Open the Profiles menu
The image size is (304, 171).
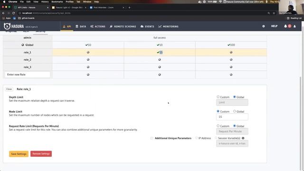69,2
